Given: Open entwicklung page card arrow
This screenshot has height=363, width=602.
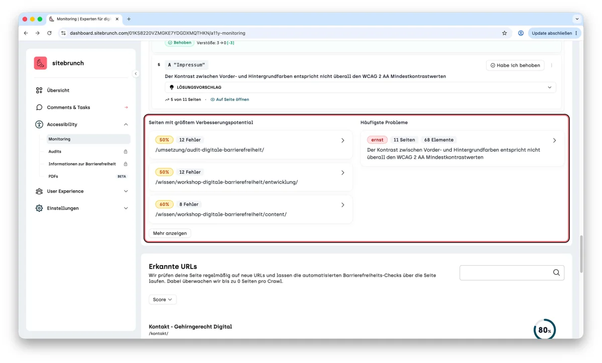Looking at the screenshot, I should 343,173.
